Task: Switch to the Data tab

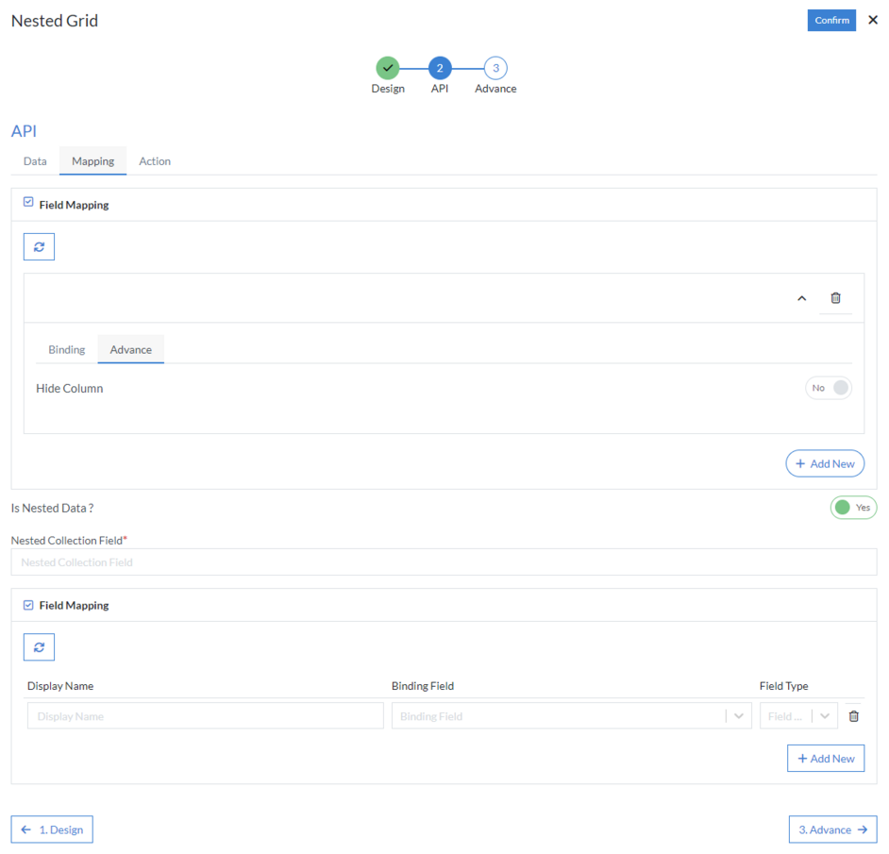Action: [x=35, y=161]
